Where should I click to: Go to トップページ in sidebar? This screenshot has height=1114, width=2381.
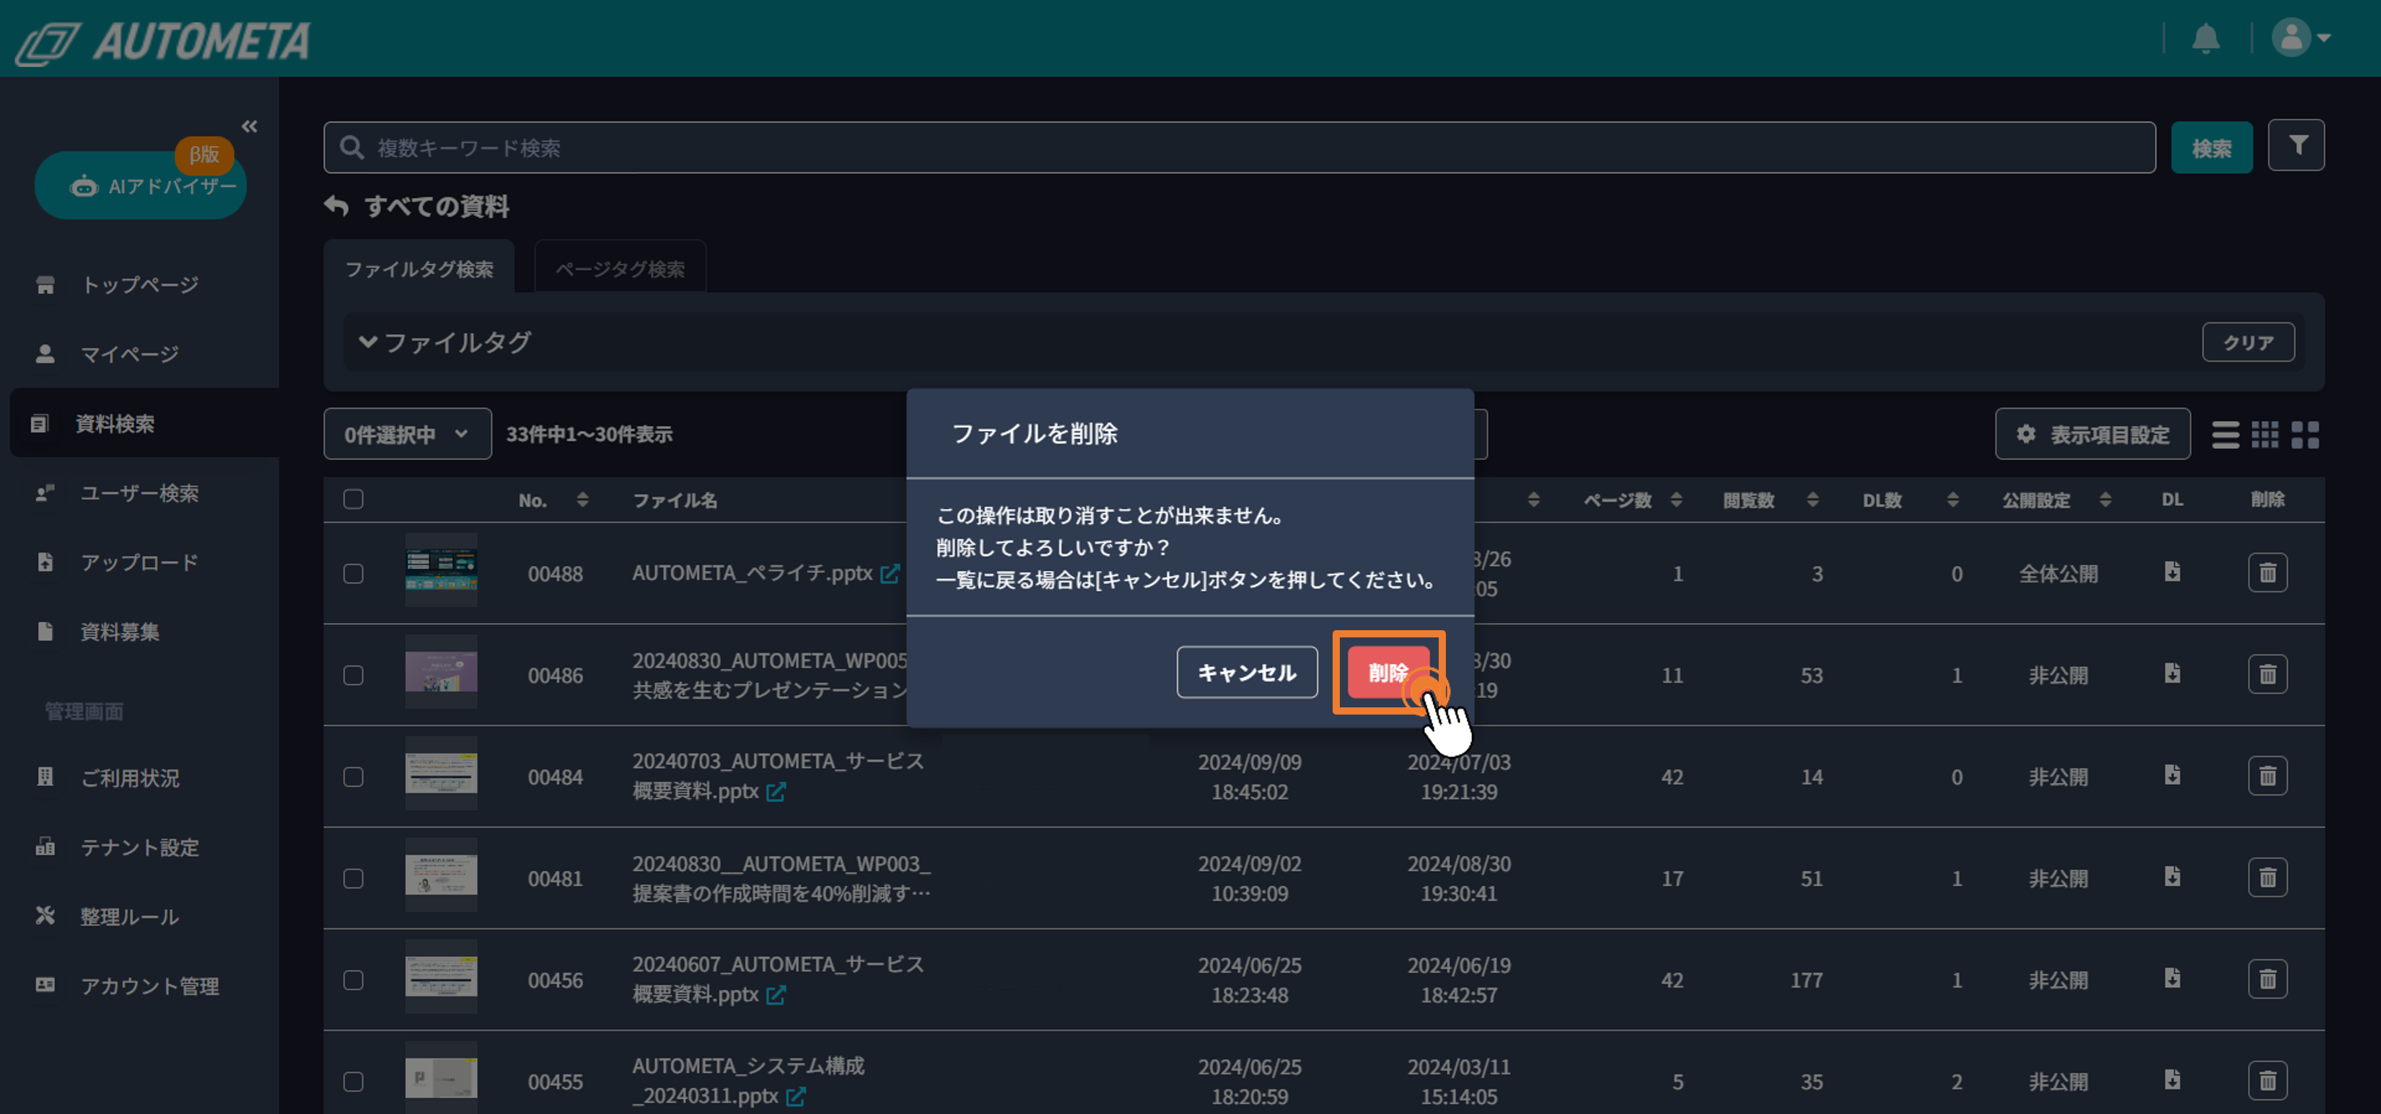(139, 285)
